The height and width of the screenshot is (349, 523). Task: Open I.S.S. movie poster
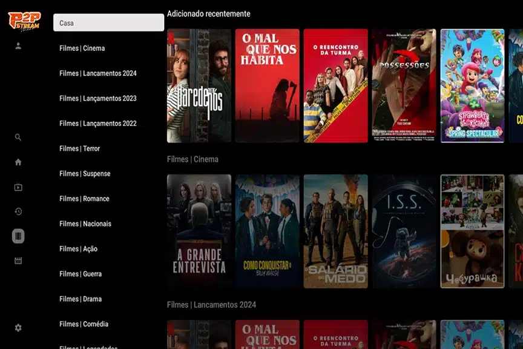click(404, 231)
